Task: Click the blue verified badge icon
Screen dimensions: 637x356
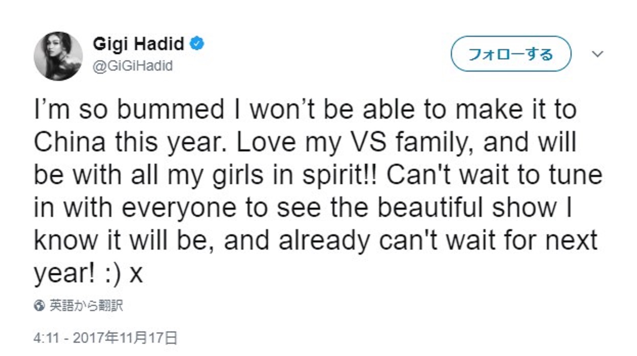Action: coord(197,44)
